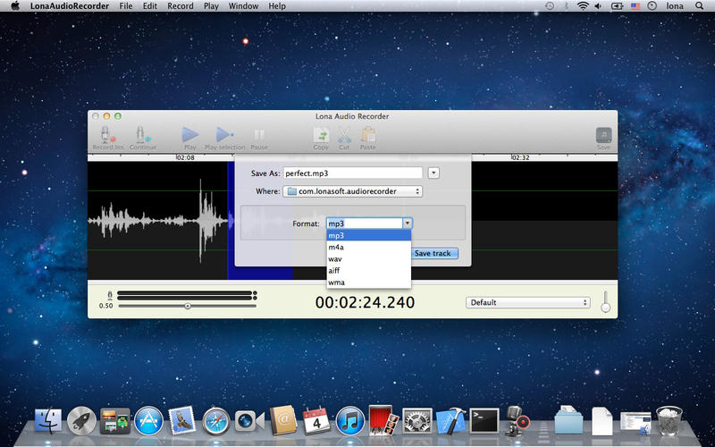Open the Default device dropdown
715x447 pixels.
point(528,302)
